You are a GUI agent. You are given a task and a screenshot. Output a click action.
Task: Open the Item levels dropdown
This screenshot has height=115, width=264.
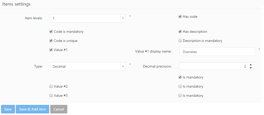[x=87, y=18]
